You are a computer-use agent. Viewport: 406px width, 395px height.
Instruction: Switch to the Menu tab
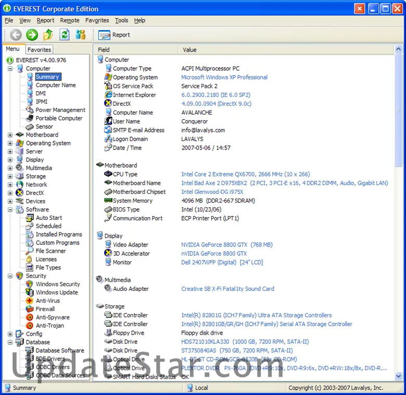[12, 49]
